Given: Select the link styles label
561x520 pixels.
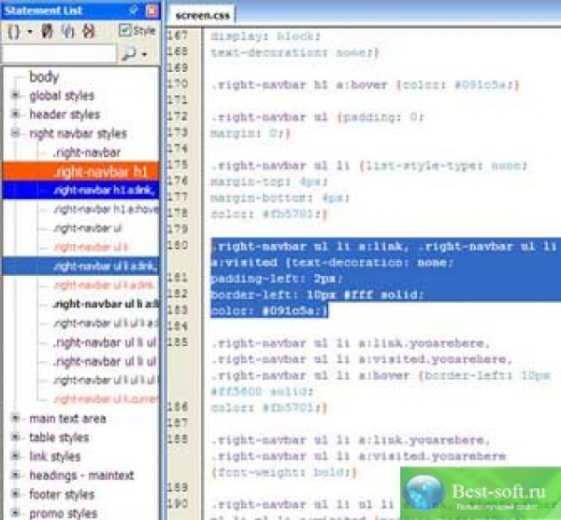Looking at the screenshot, I should [x=55, y=456].
